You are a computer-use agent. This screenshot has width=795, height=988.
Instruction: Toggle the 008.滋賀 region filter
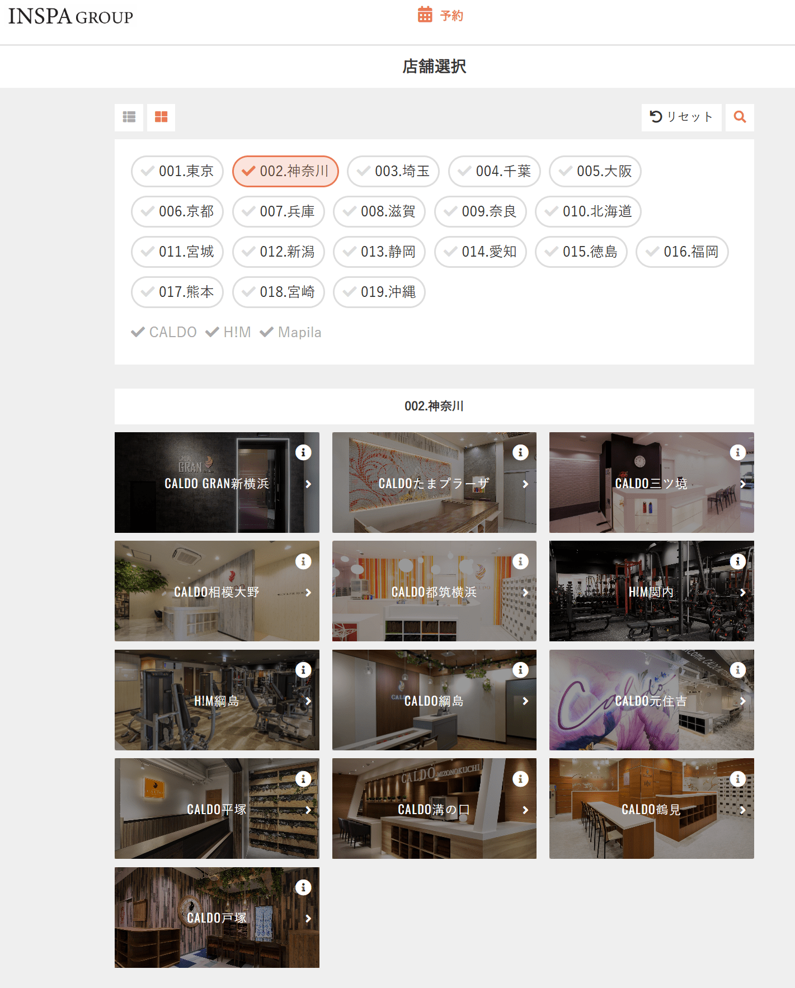click(x=379, y=211)
